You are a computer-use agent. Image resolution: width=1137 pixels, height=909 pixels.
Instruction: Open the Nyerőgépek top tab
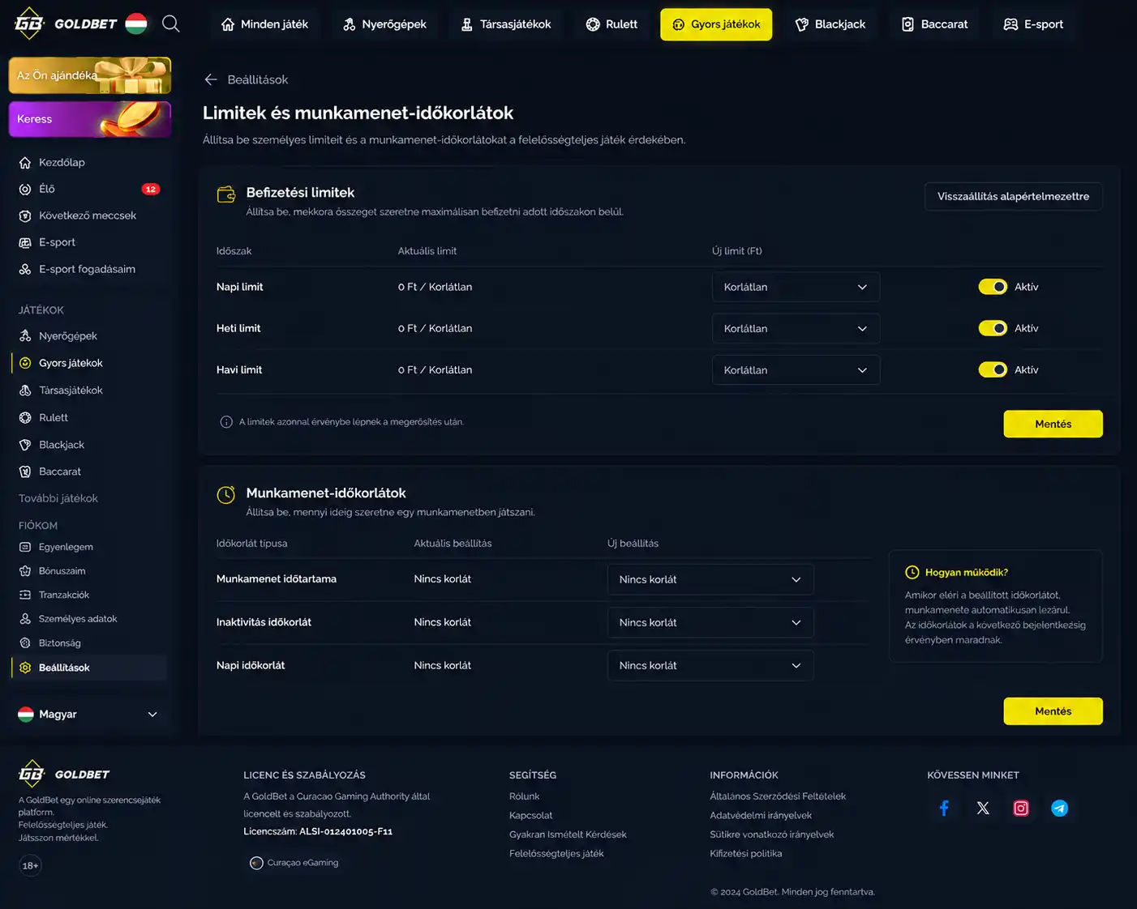point(384,24)
